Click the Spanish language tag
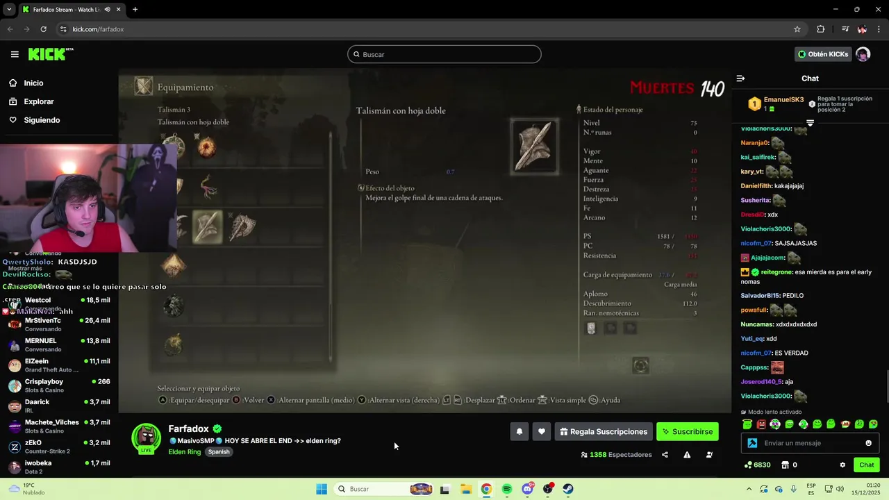889x500 pixels. pos(219,451)
